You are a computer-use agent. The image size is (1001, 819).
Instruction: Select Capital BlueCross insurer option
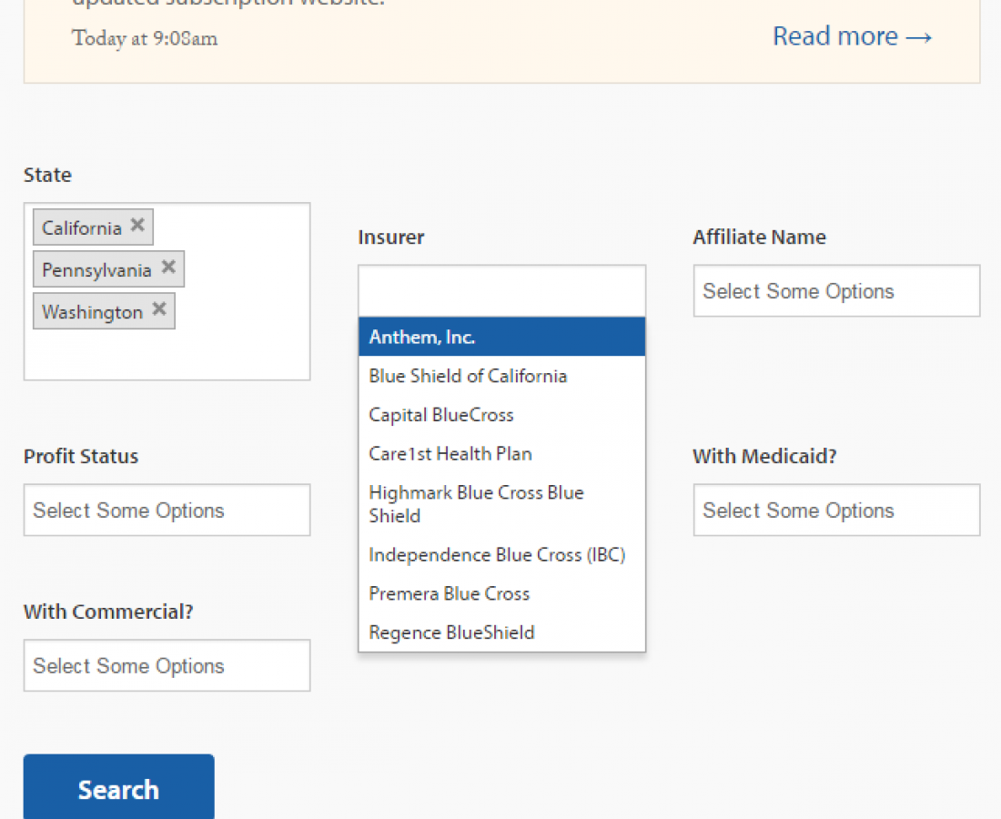tap(501, 414)
